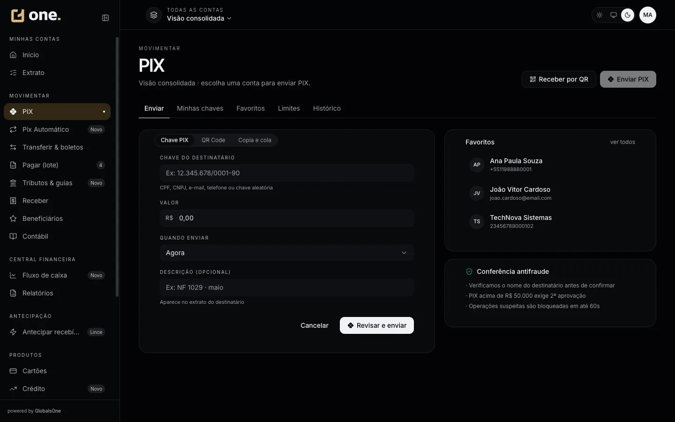Select favorite phone +5511988880001

511,170
